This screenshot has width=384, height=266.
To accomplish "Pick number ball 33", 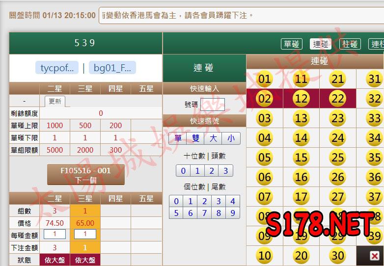I will point(375,118).
